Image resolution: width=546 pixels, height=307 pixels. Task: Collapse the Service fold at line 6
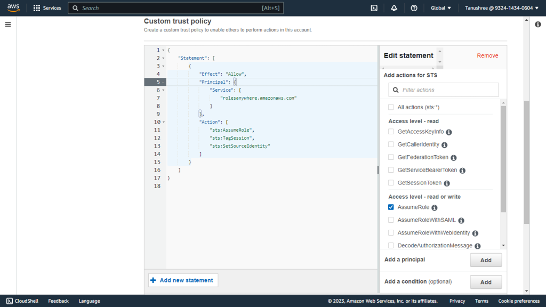[163, 90]
